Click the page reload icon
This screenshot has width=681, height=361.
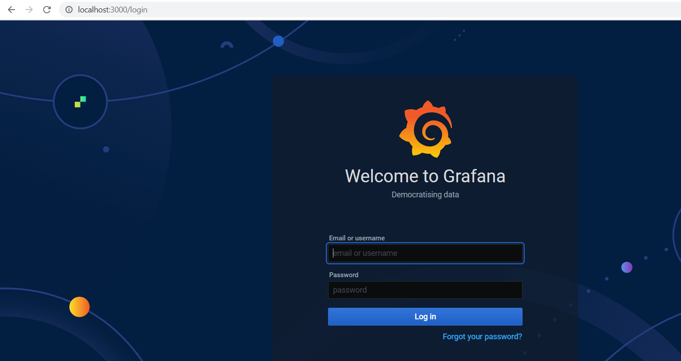47,9
